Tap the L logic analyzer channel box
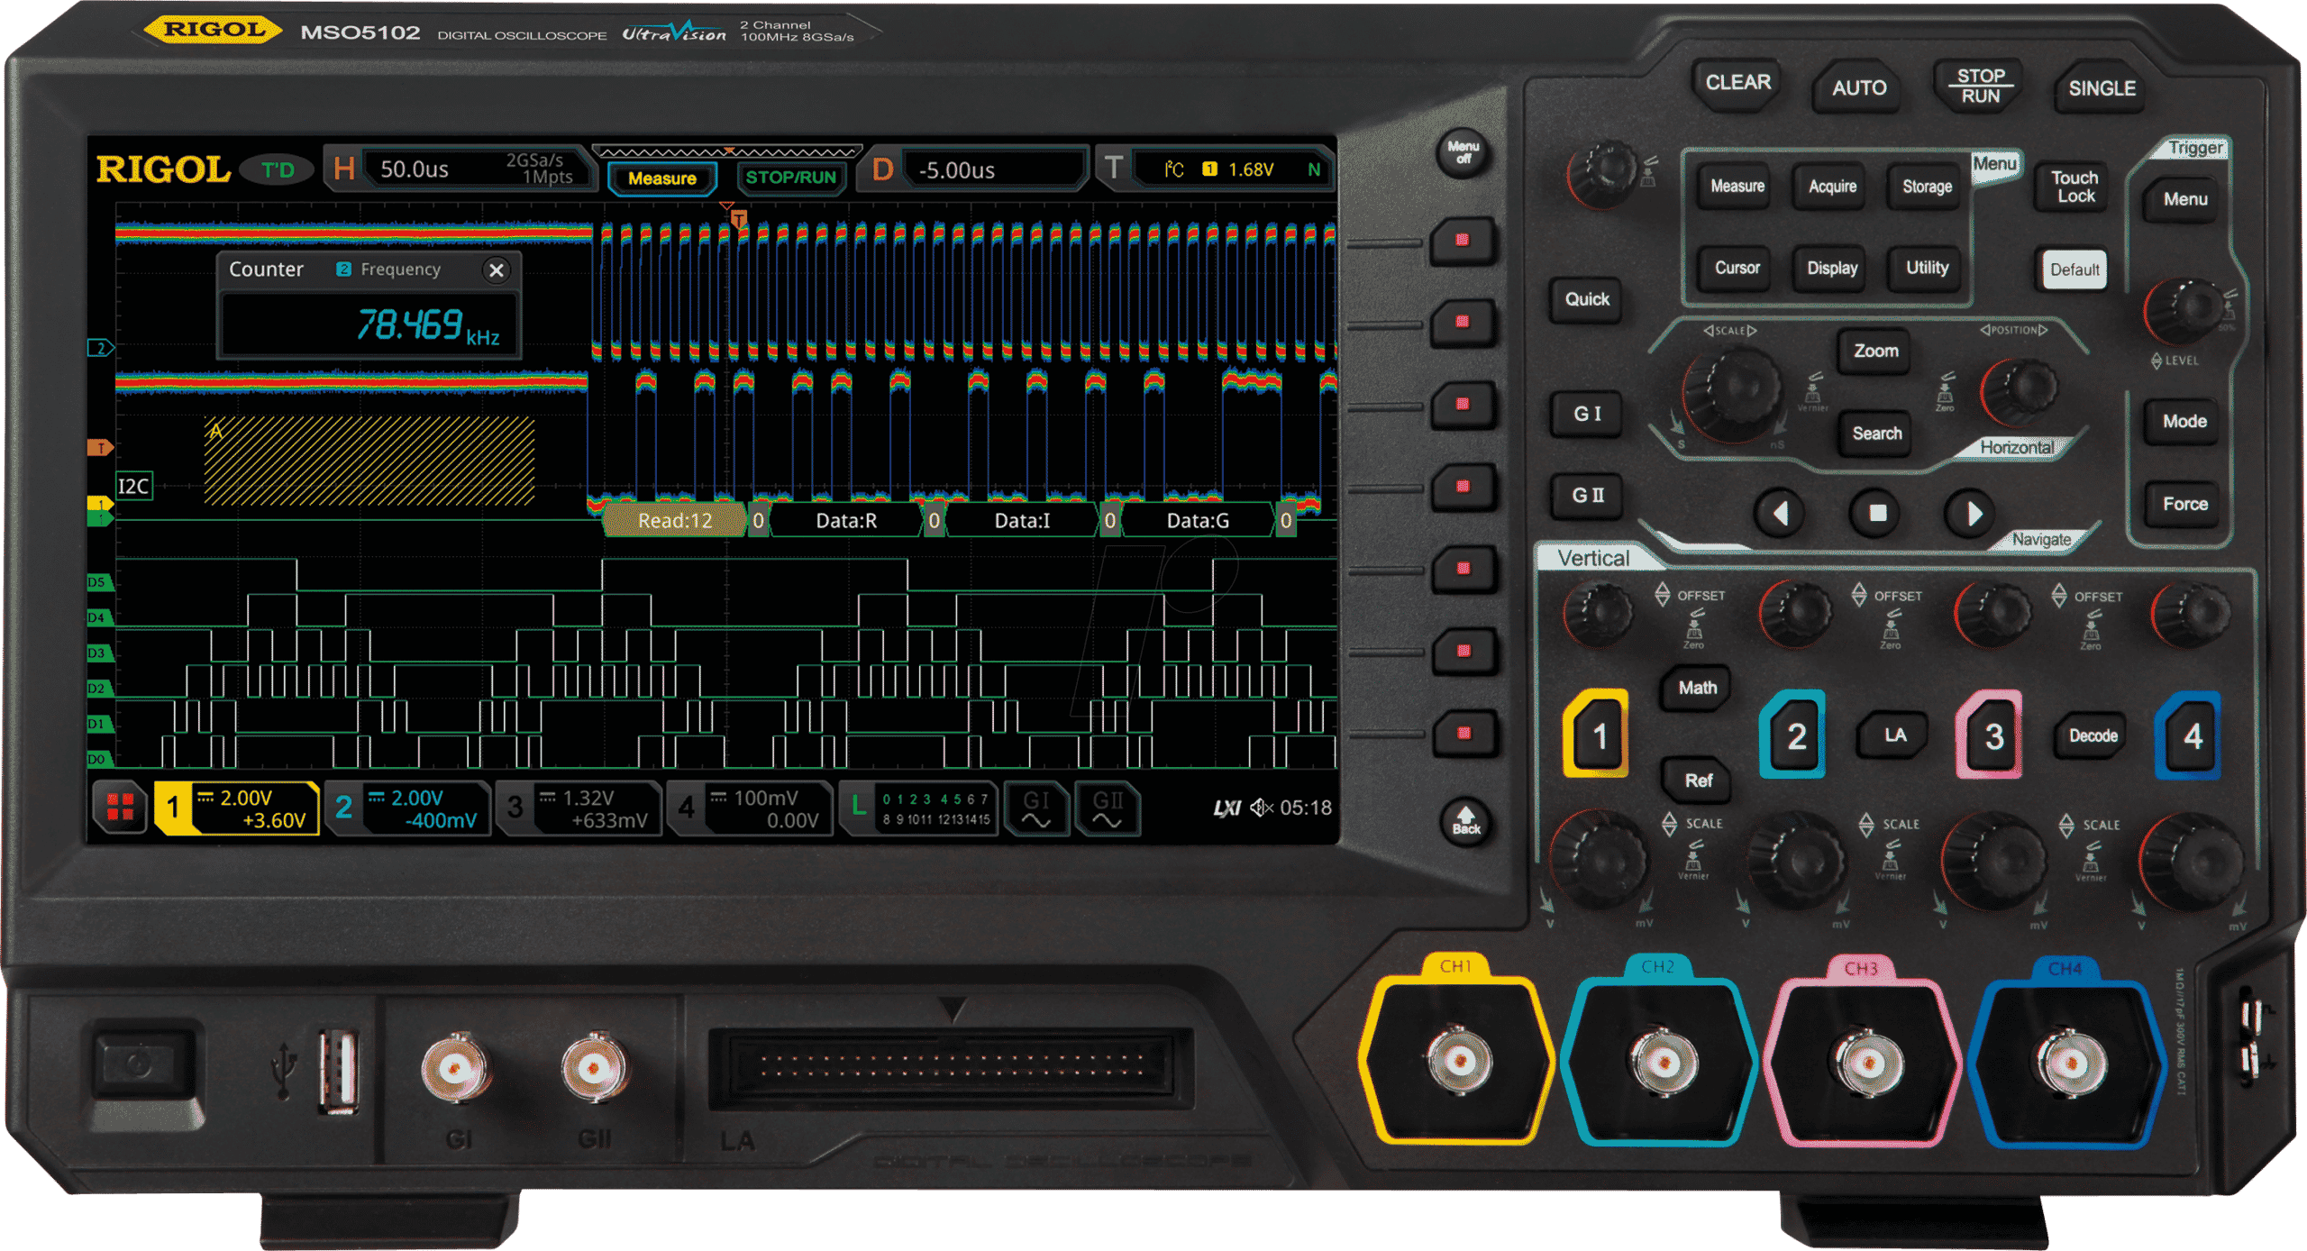The height and width of the screenshot is (1251, 2307). pyautogui.click(x=921, y=808)
